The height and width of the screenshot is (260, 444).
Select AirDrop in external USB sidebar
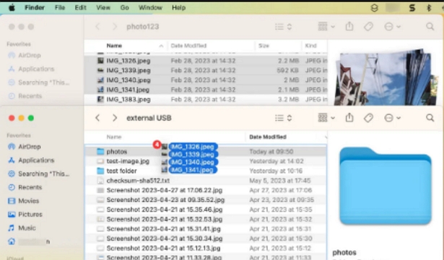point(25,147)
